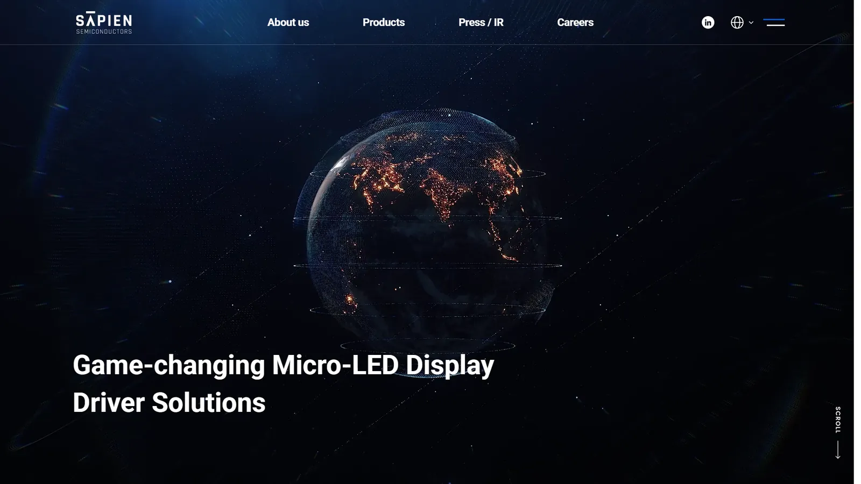Open the LinkedIn company page icon

(708, 23)
